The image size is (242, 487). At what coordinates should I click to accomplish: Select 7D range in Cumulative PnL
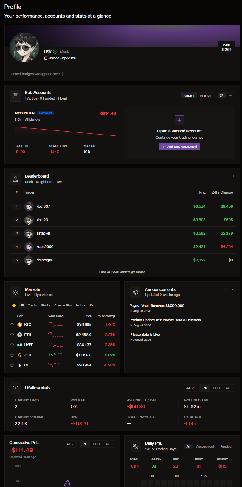click(x=85, y=444)
